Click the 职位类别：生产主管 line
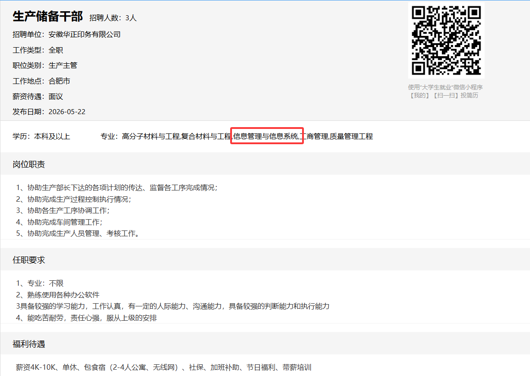Screen dimensions: 530x376 click(45, 66)
